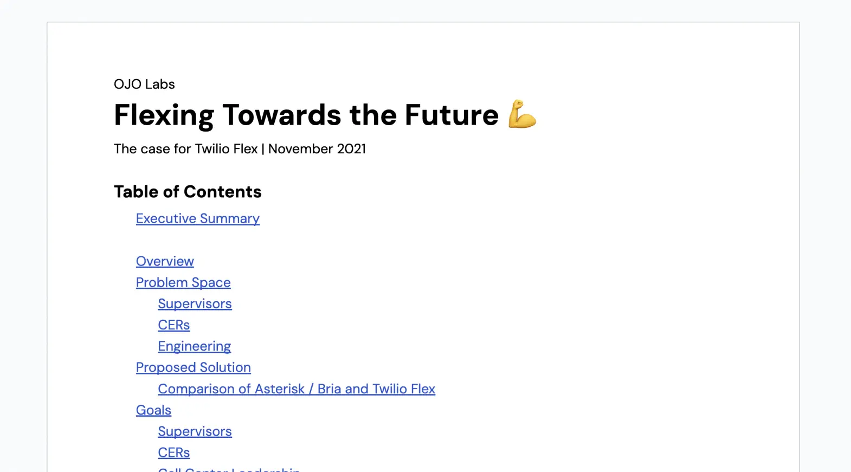The image size is (851, 472).
Task: Click the word Flexing in the heading
Action: click(x=164, y=116)
